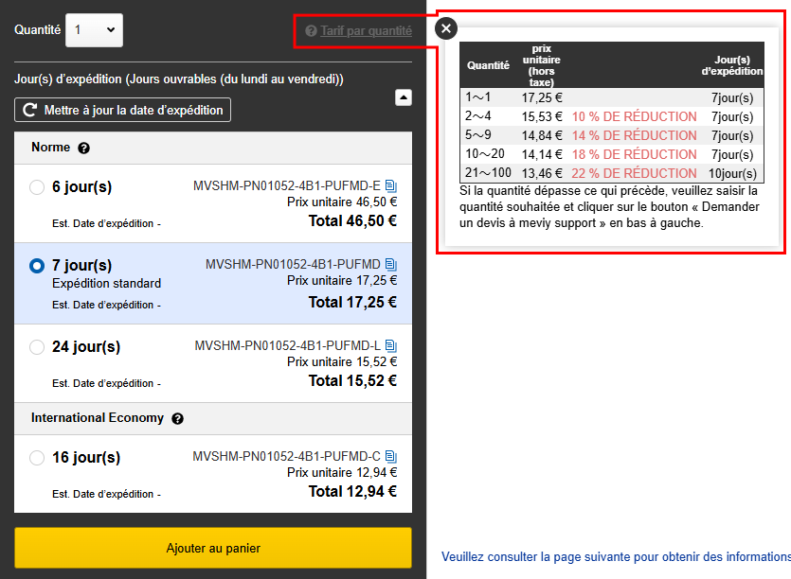Copy part number MVSHM-PN01052-4B1-PUFMD via icon

coord(391,265)
